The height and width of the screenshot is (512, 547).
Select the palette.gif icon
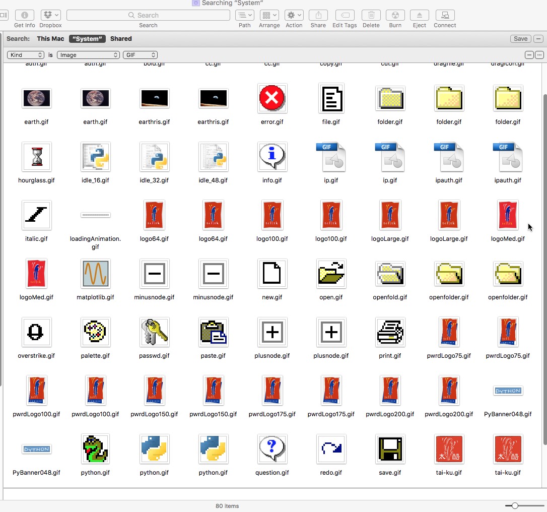coord(96,332)
